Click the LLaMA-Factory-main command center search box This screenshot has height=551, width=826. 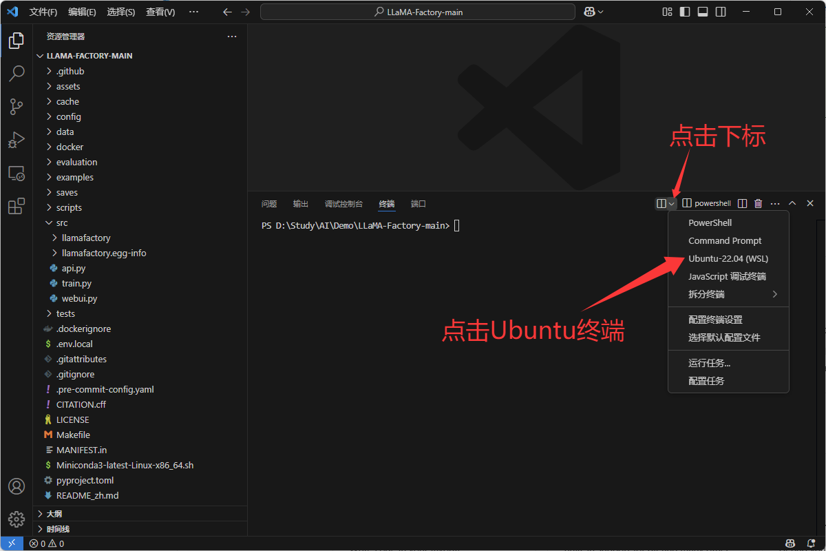[418, 12]
